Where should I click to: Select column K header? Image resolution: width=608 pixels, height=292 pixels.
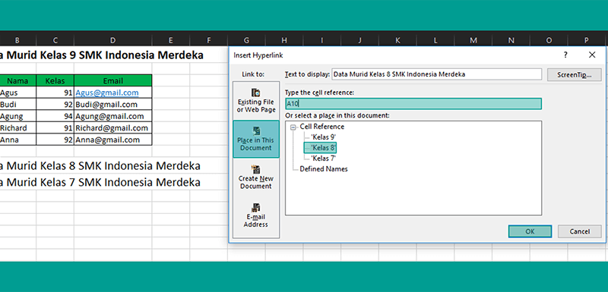397,40
